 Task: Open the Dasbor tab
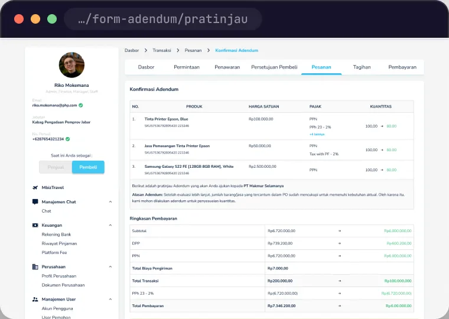(146, 67)
